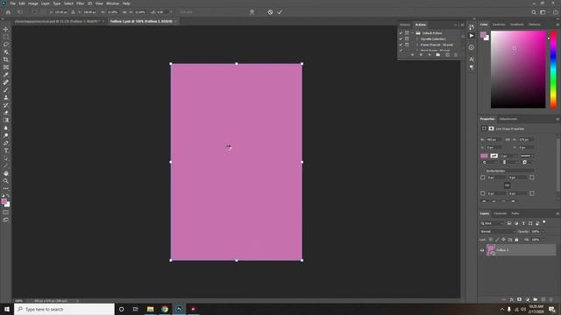Open the Windows Start menu
Screen dimensions: 561x315
tap(7, 309)
